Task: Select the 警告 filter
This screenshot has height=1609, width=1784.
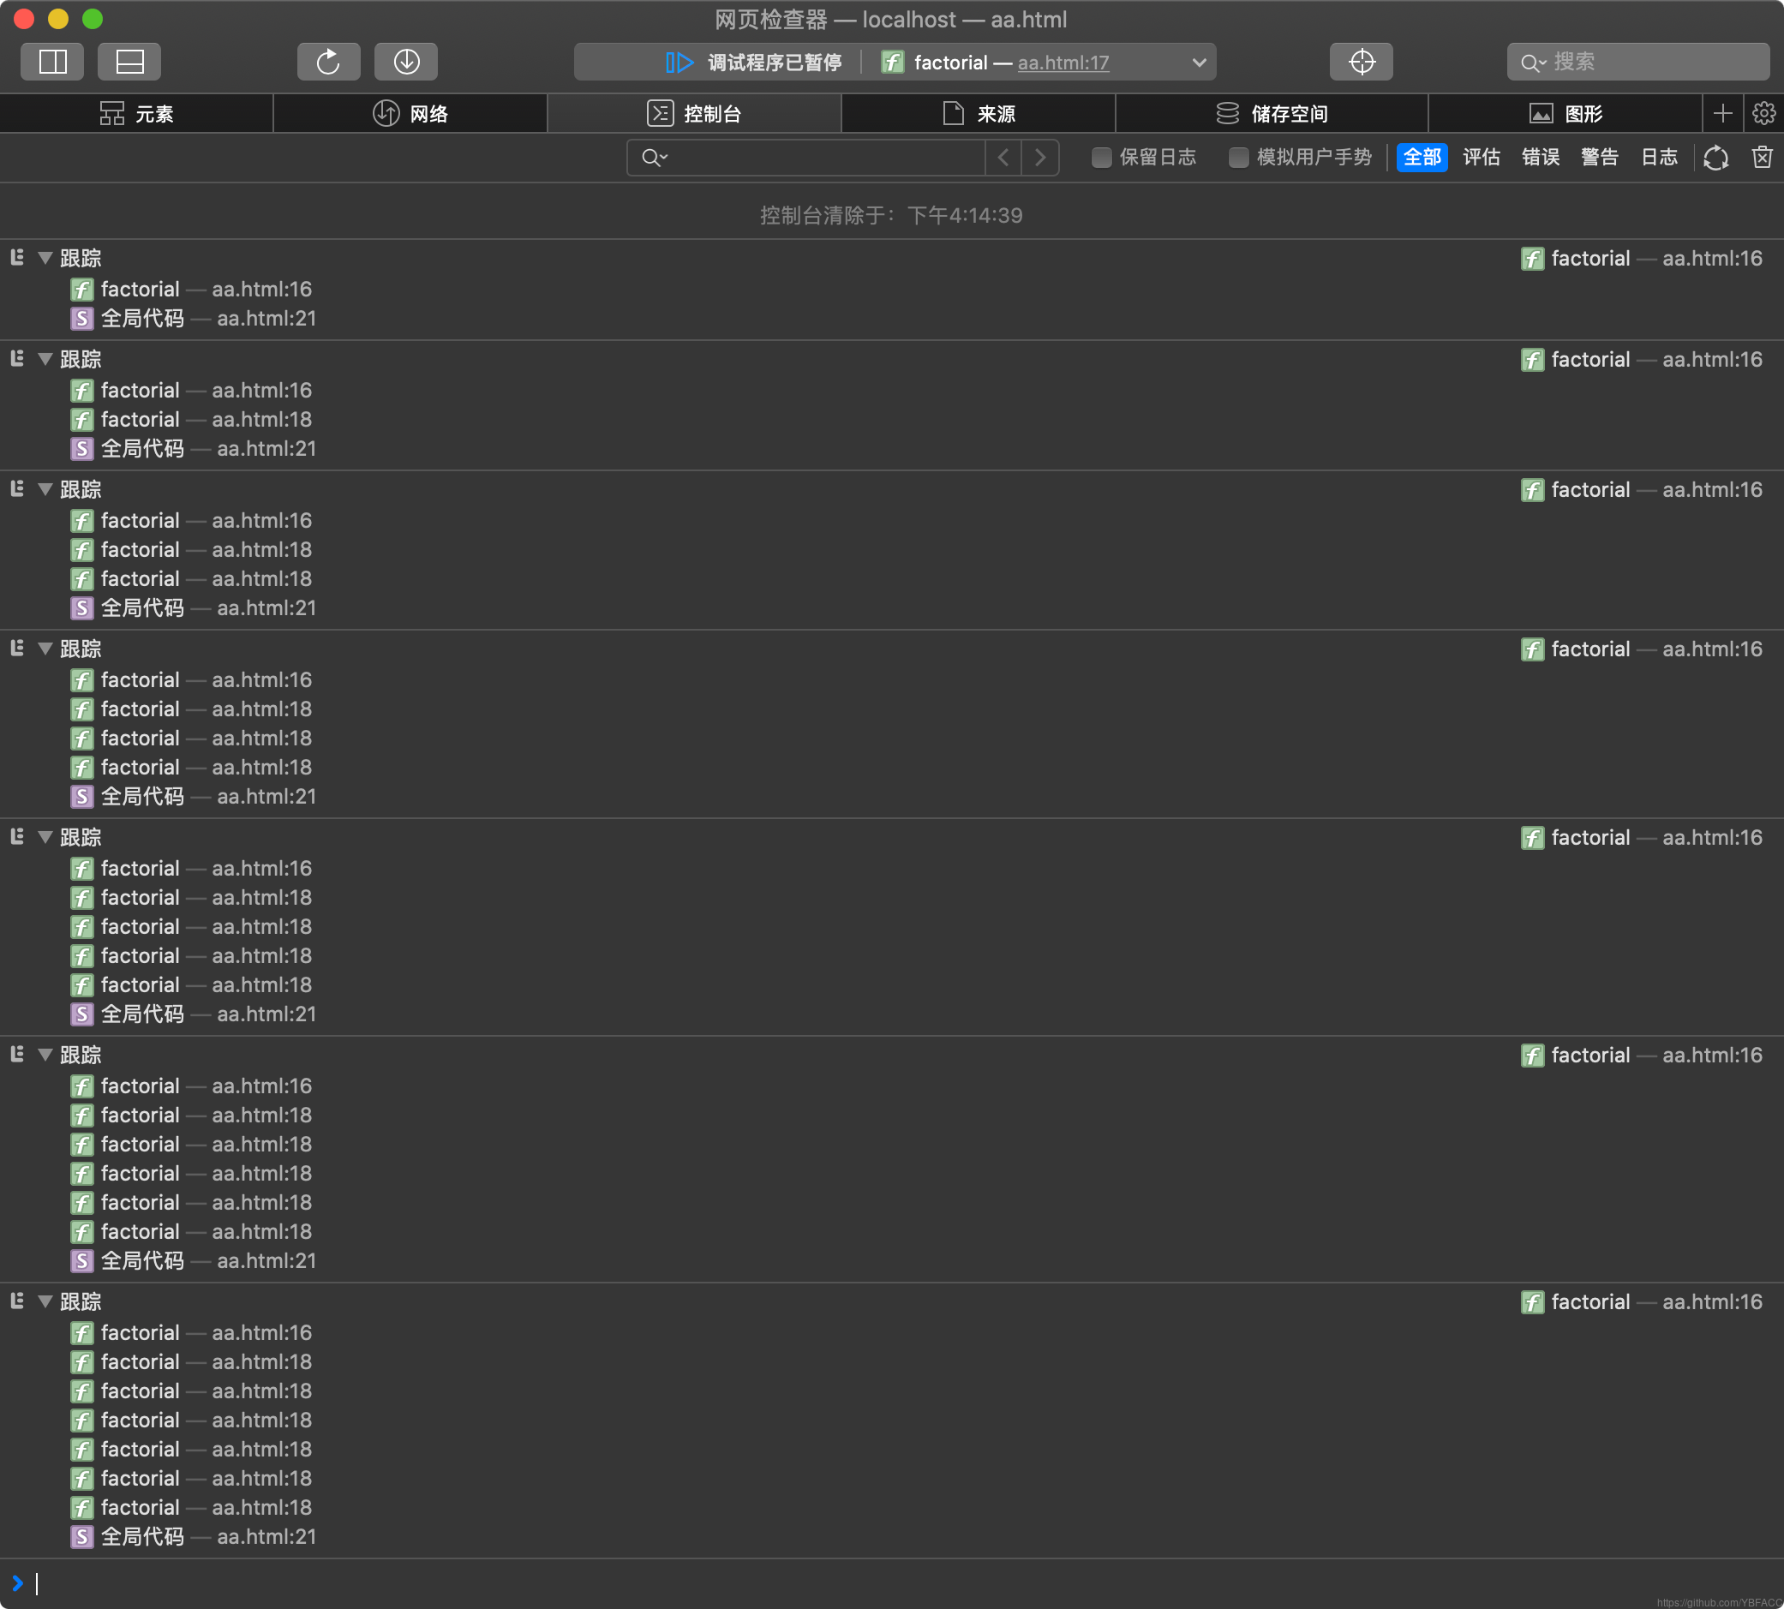Action: tap(1600, 158)
